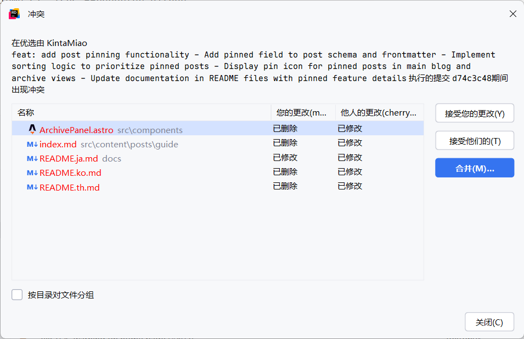Click 接受您的更改(Y) button

pyautogui.click(x=475, y=113)
